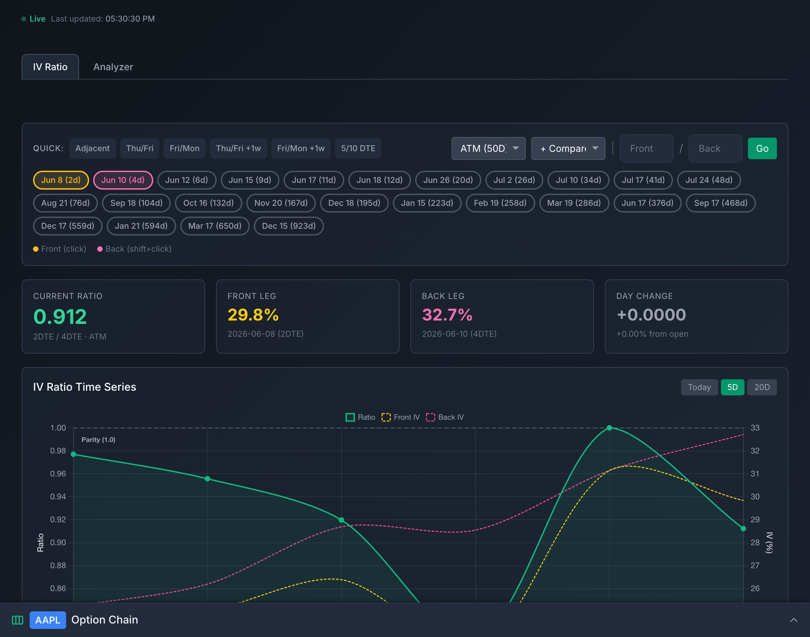Click the last ratio data point near 0.91
The height and width of the screenshot is (637, 810).
pos(743,528)
